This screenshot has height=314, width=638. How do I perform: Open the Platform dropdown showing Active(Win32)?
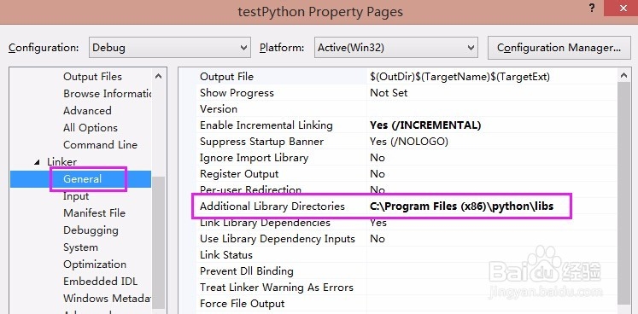click(396, 48)
